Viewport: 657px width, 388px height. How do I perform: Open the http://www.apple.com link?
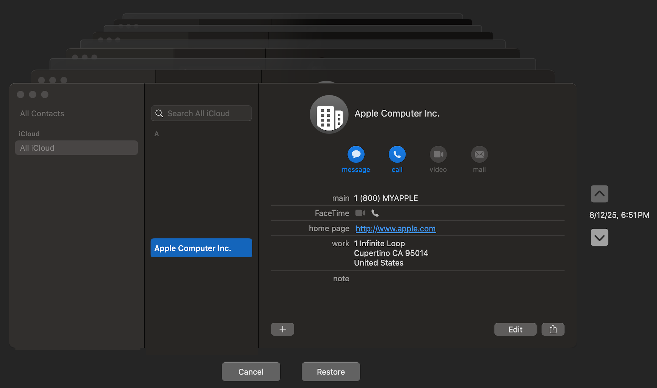[396, 229]
